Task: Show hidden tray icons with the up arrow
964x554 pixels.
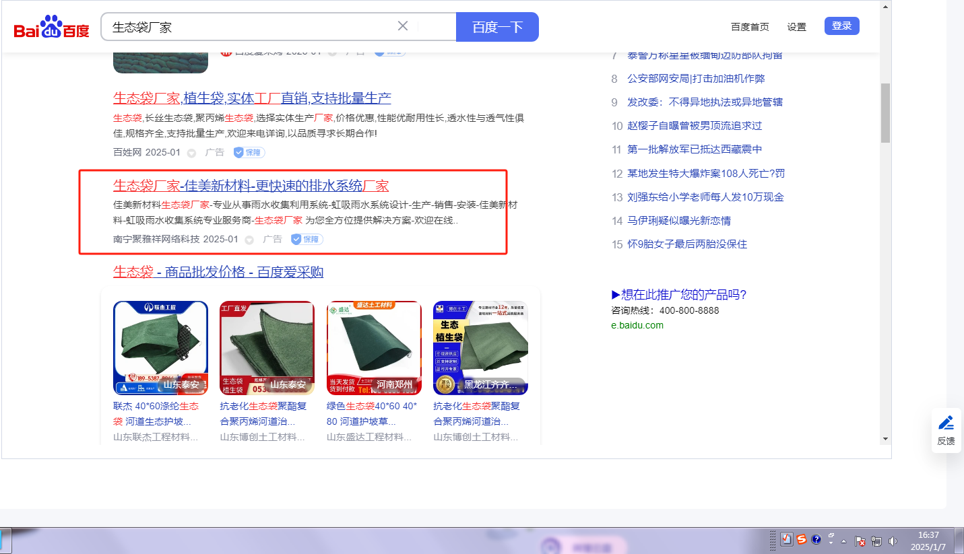Action: 843,541
